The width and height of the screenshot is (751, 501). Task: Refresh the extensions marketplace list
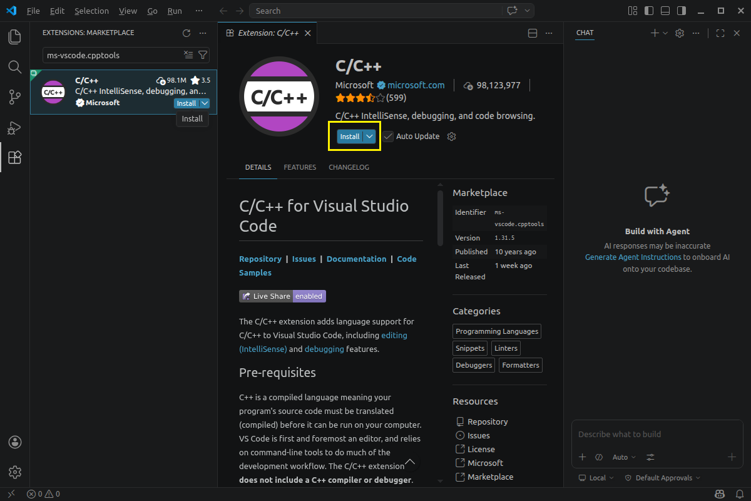(186, 33)
